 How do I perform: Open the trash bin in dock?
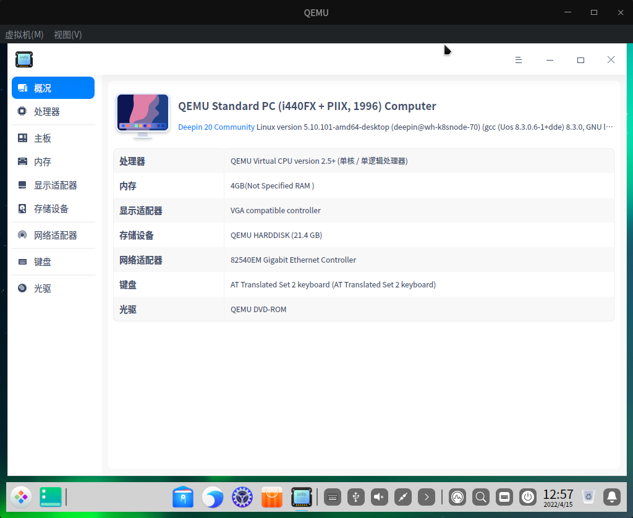588,497
